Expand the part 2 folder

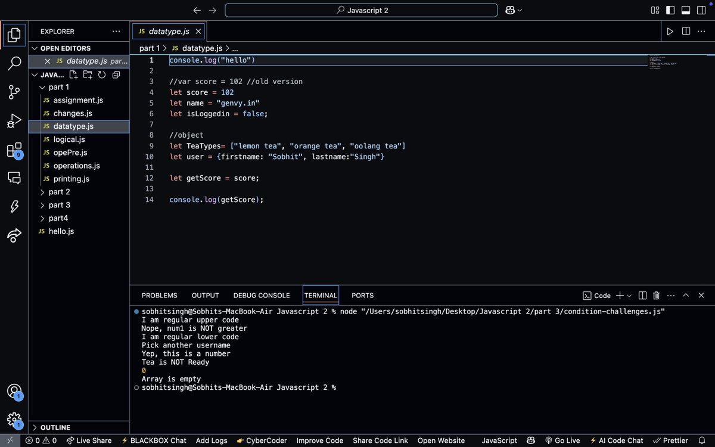pyautogui.click(x=42, y=192)
